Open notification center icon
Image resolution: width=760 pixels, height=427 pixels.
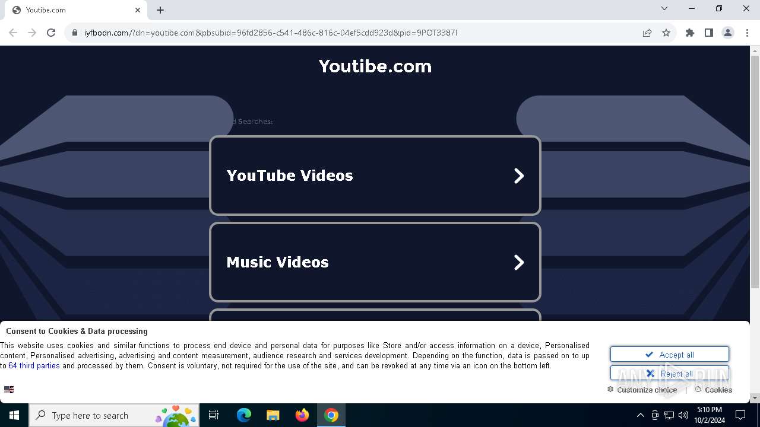pyautogui.click(x=740, y=415)
